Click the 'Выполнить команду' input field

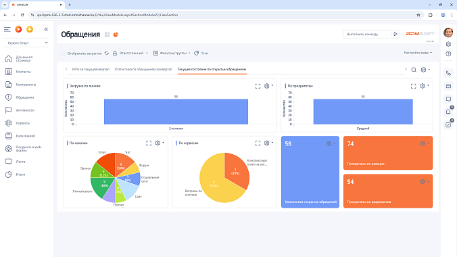pyautogui.click(x=367, y=34)
